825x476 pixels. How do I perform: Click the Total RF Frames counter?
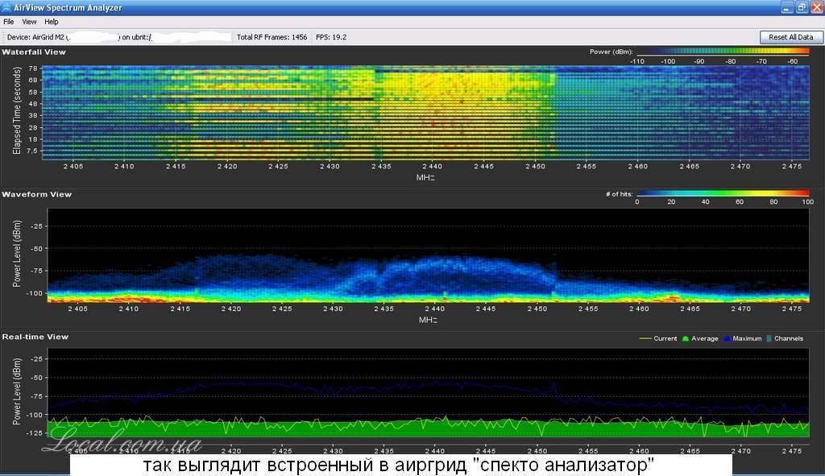(272, 37)
